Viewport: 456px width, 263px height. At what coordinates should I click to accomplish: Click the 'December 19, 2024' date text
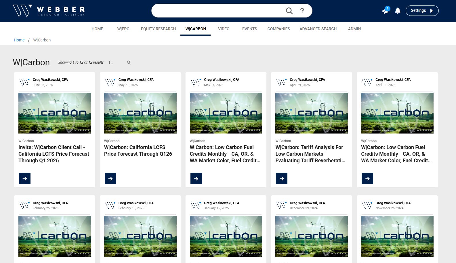[x=304, y=208]
